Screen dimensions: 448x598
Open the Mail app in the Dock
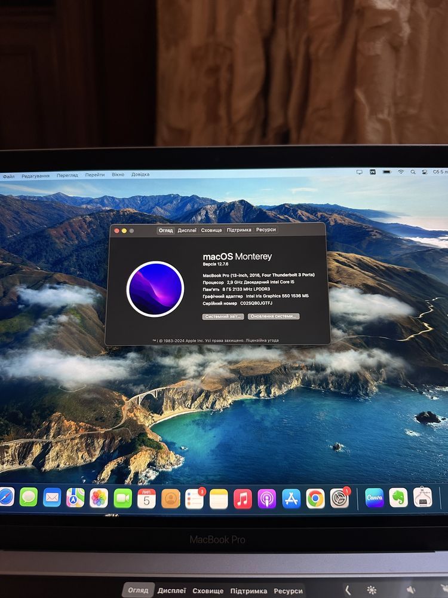point(52,498)
